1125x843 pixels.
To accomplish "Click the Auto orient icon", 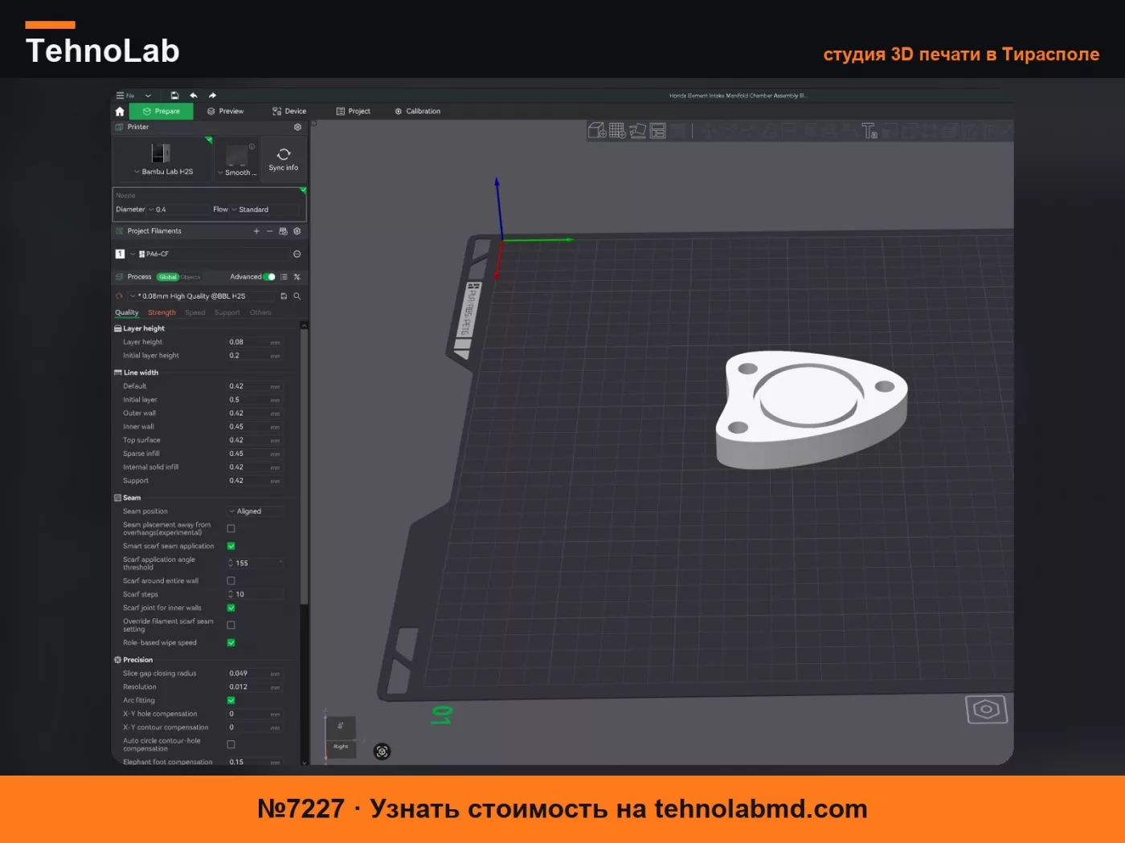I will [638, 130].
